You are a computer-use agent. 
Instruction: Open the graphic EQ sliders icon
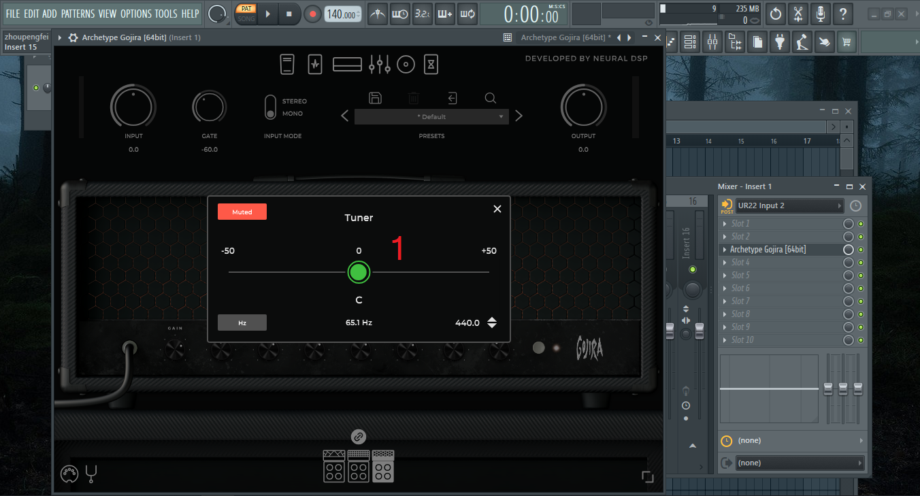coord(380,65)
